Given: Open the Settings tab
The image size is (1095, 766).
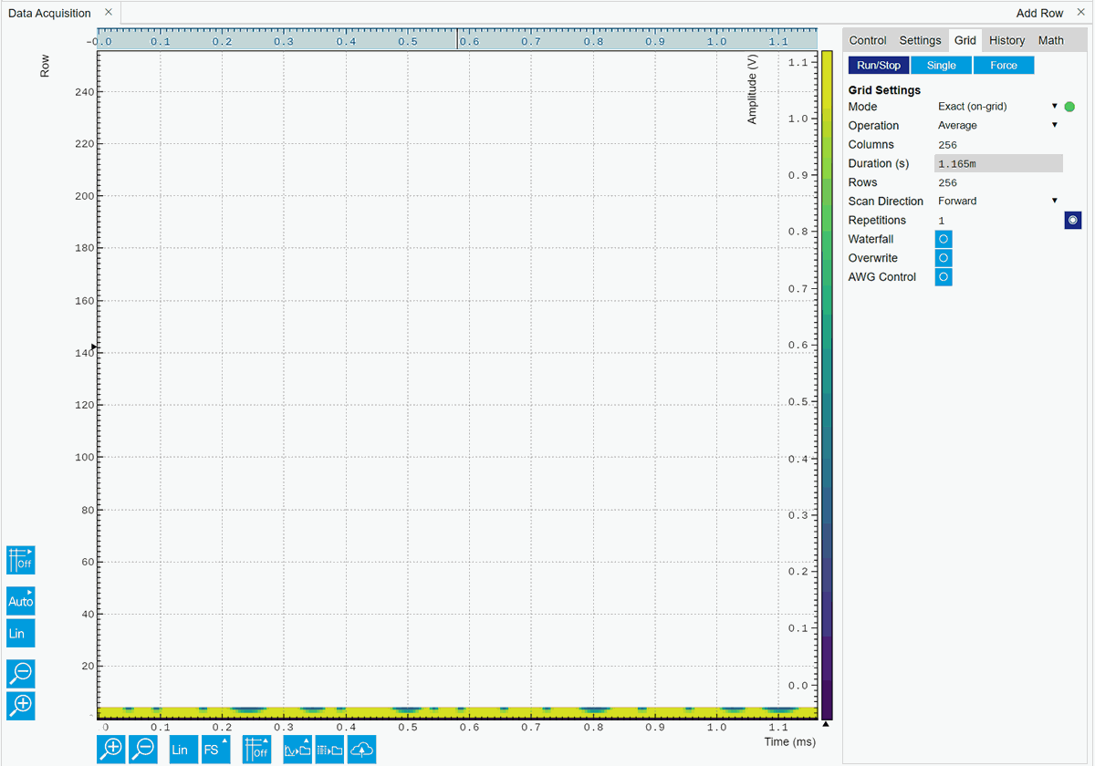Looking at the screenshot, I should [x=920, y=40].
